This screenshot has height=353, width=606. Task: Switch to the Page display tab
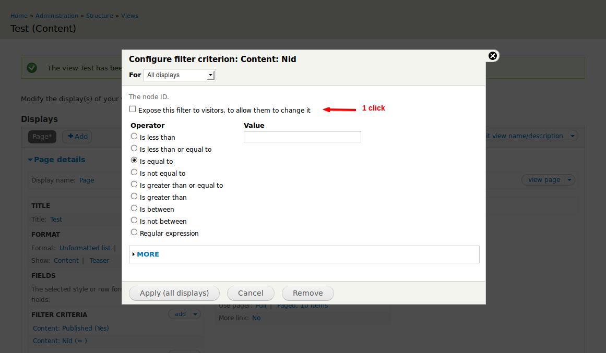pyautogui.click(x=42, y=137)
